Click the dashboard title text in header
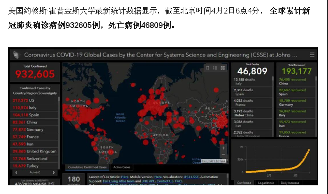 (x=161, y=55)
